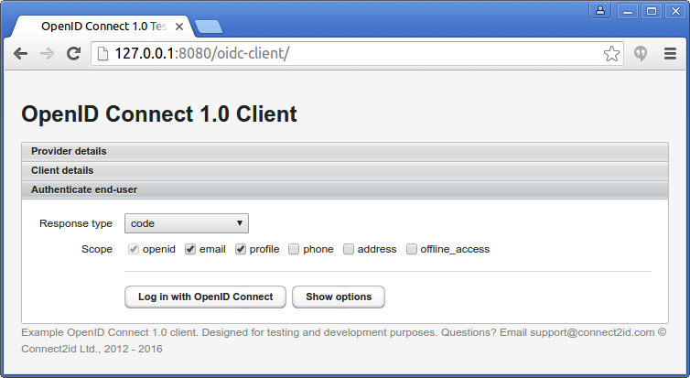Tick the address scope checkbox
Screen dimensions: 690x378
point(349,249)
